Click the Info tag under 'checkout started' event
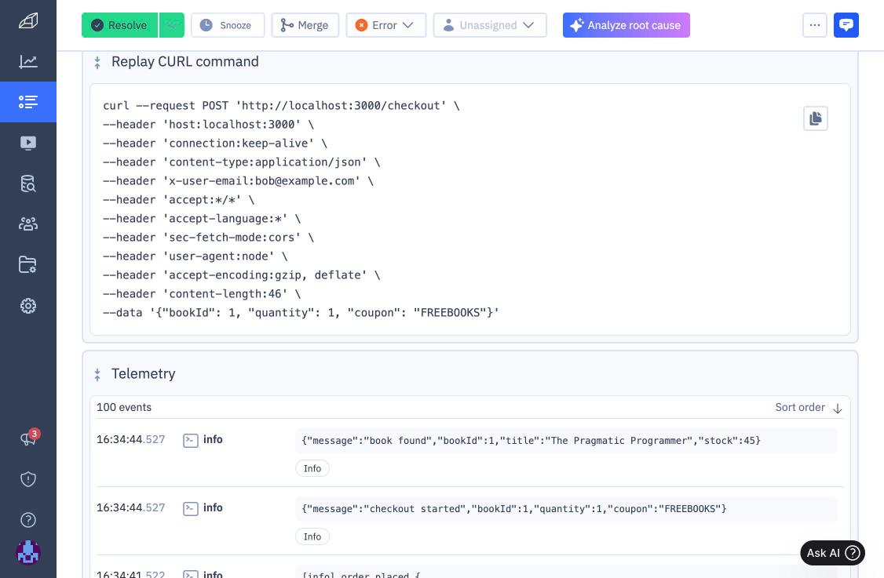Image resolution: width=884 pixels, height=578 pixels. [x=312, y=537]
